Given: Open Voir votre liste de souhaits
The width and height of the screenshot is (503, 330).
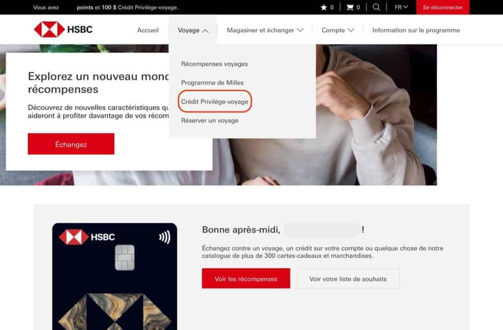Looking at the screenshot, I should (x=348, y=278).
